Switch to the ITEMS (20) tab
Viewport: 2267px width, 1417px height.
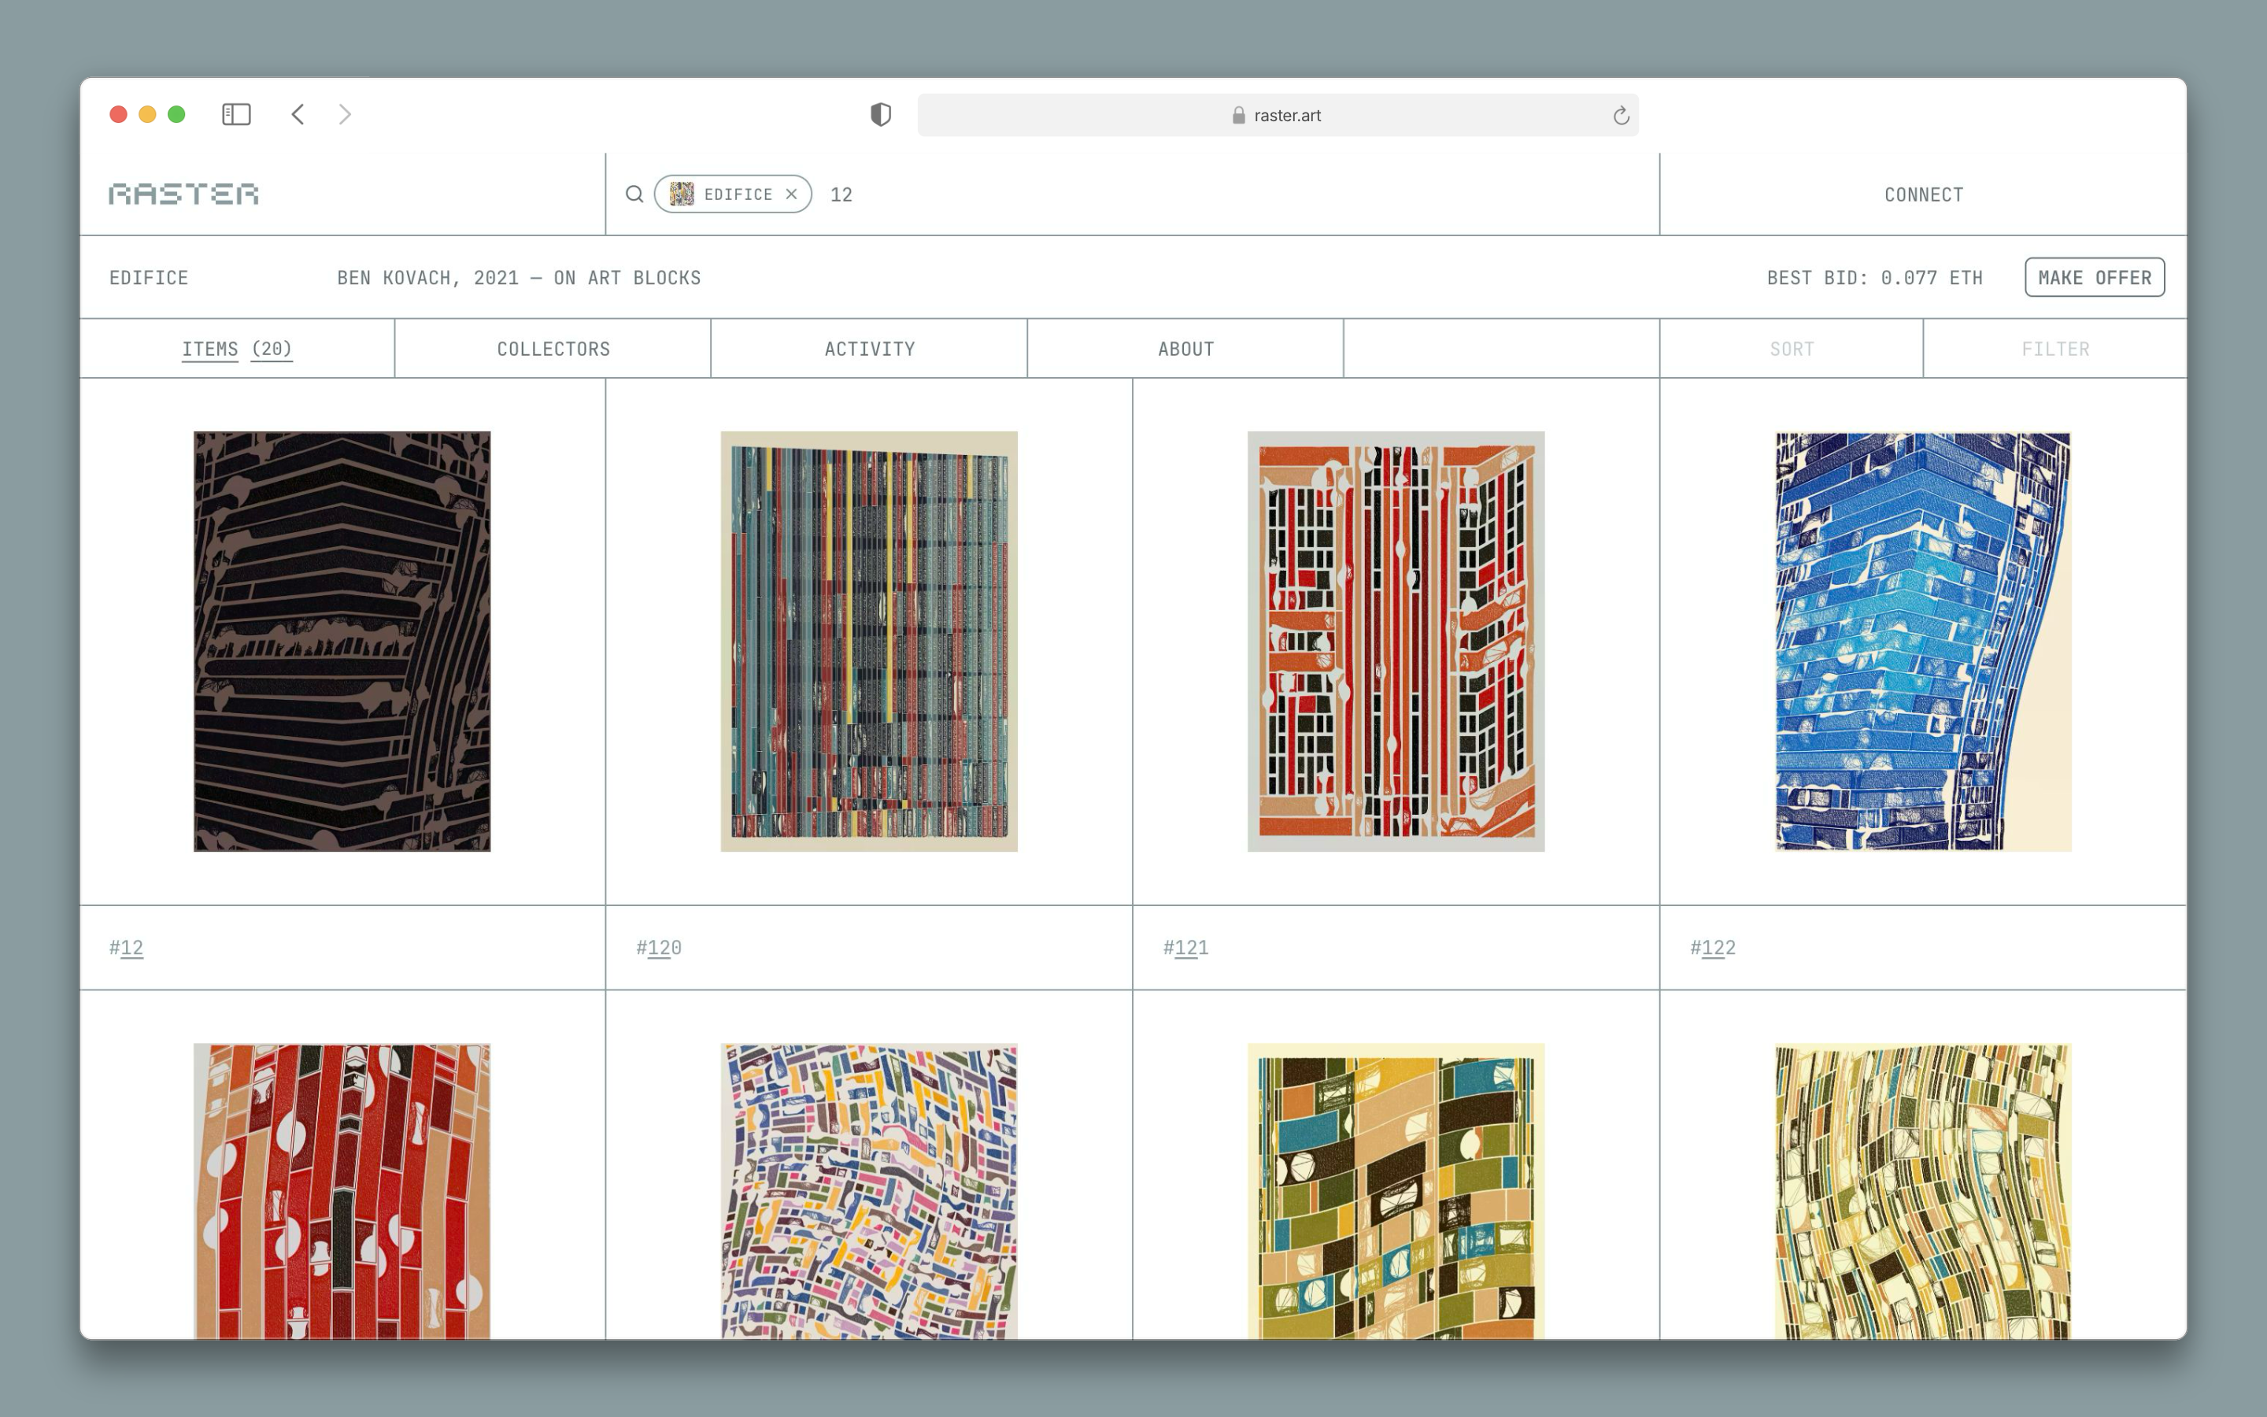[237, 349]
